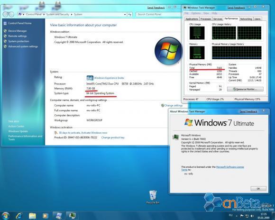Image resolution: width=275 pixels, height=220 pixels.
Task: Switch to the Networking tab
Action: (x=246, y=19)
